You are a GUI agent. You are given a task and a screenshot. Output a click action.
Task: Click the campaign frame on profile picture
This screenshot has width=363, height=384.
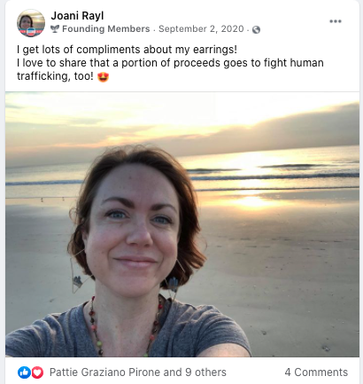pos(31,32)
